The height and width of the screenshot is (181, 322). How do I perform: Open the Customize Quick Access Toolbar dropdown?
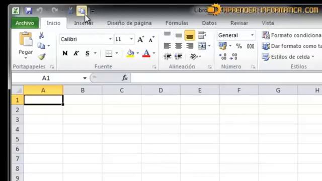[93, 11]
